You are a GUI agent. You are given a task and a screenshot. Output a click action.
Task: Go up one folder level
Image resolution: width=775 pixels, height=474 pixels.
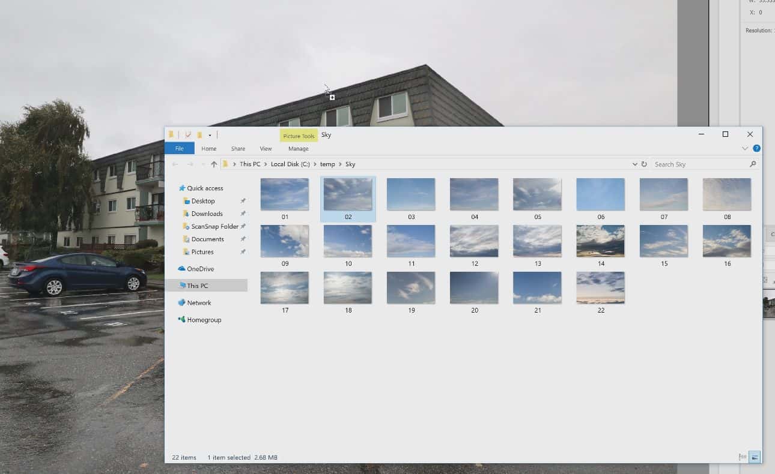click(x=213, y=164)
